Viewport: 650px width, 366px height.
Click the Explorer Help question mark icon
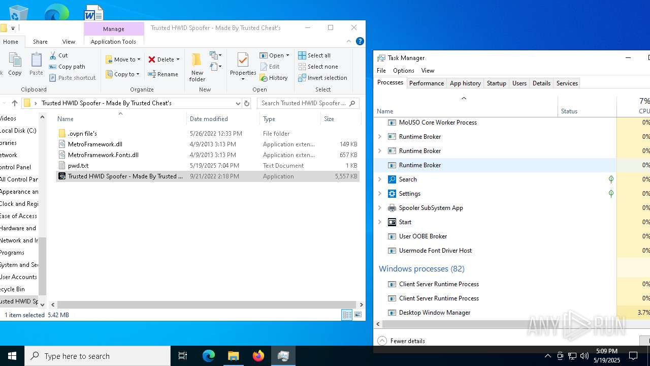pyautogui.click(x=360, y=42)
